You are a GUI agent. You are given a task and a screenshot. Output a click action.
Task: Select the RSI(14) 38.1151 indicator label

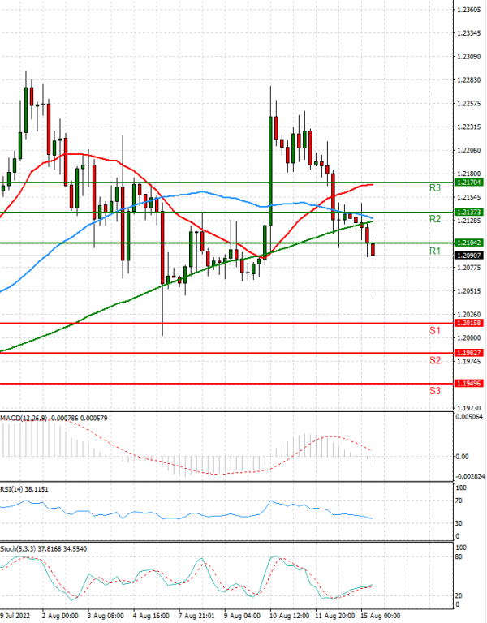pos(24,489)
